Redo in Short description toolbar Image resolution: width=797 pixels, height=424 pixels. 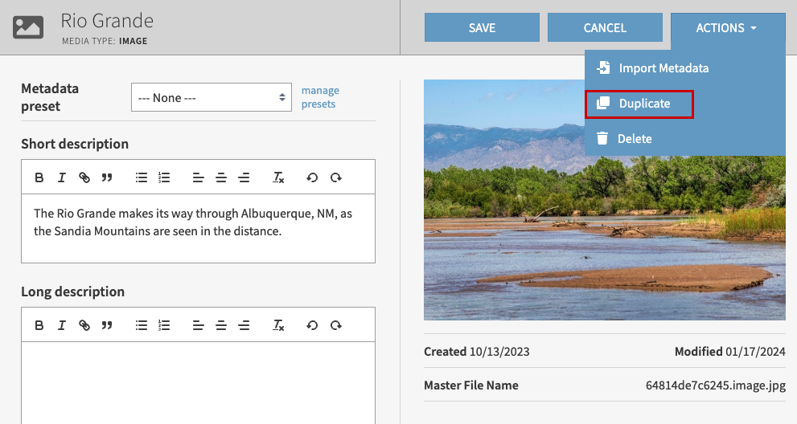click(x=335, y=177)
